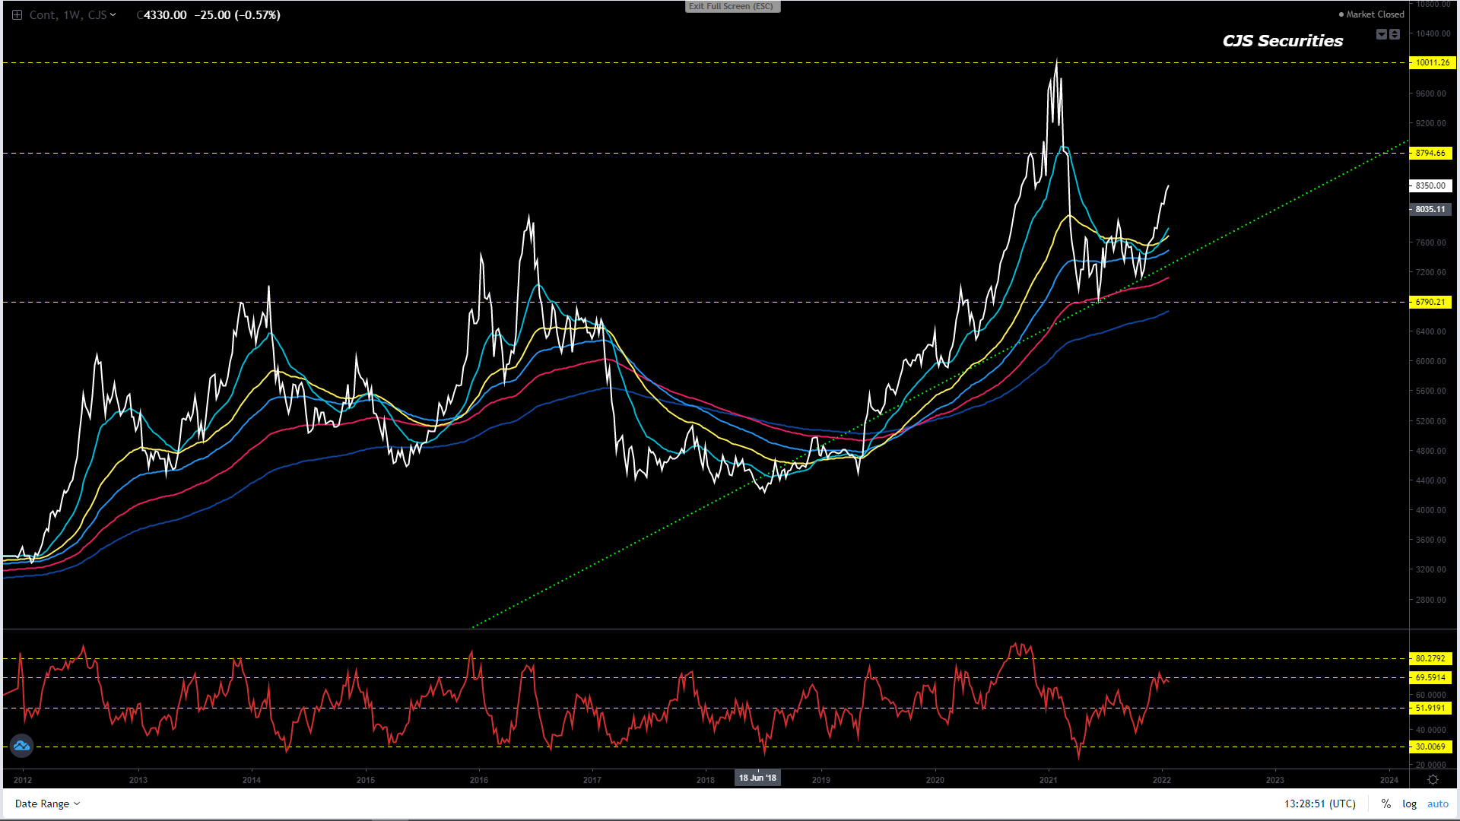1460x821 pixels.
Task: Click the 80.2792 RSI level label
Action: 1430,658
